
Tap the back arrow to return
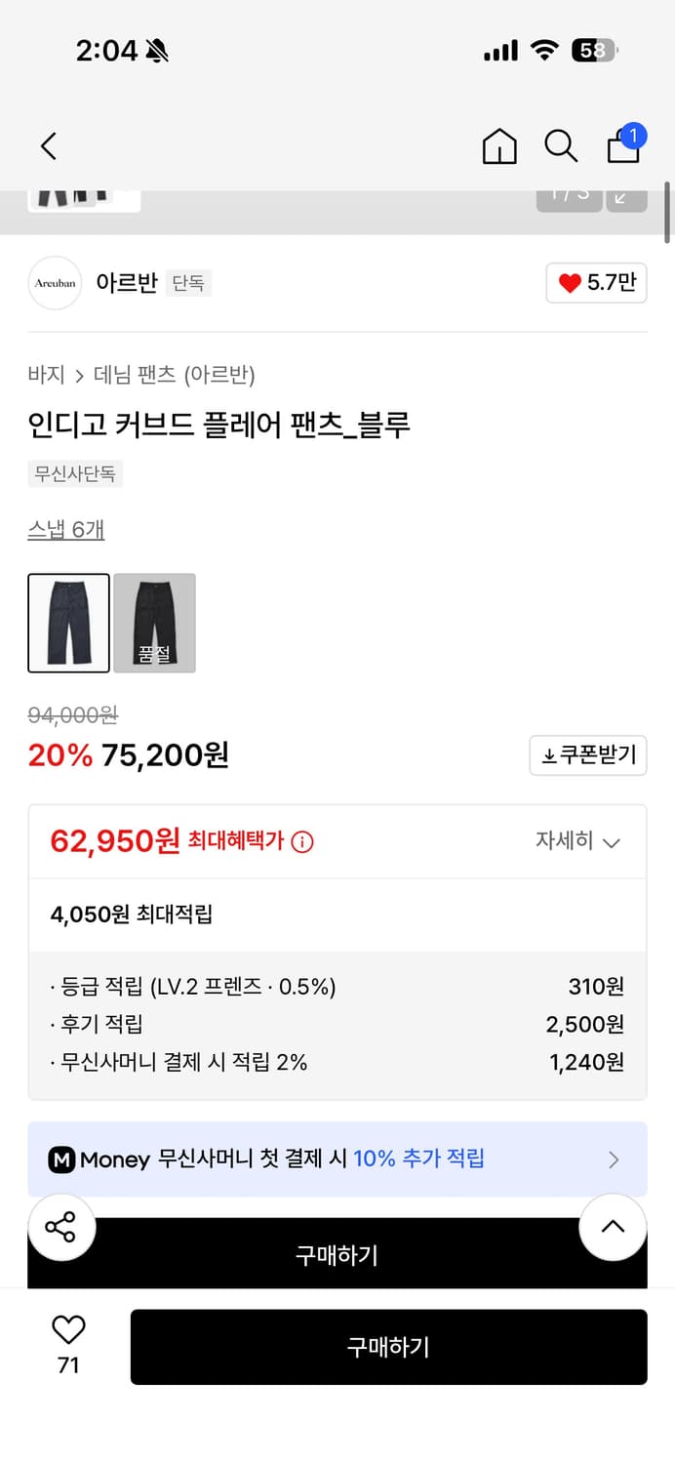48,145
